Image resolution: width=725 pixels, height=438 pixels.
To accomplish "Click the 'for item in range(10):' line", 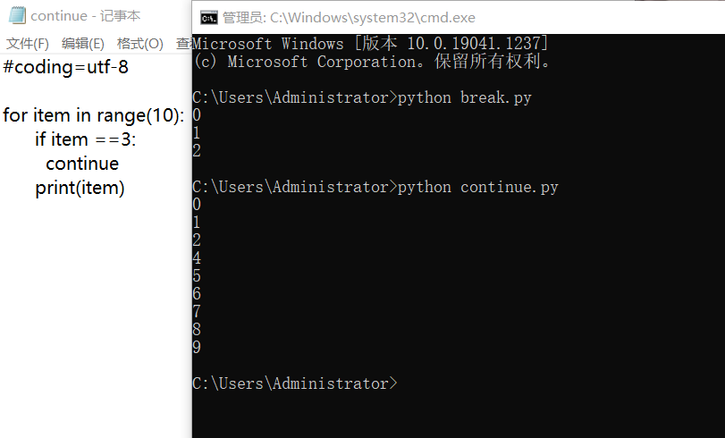I will (x=94, y=115).
